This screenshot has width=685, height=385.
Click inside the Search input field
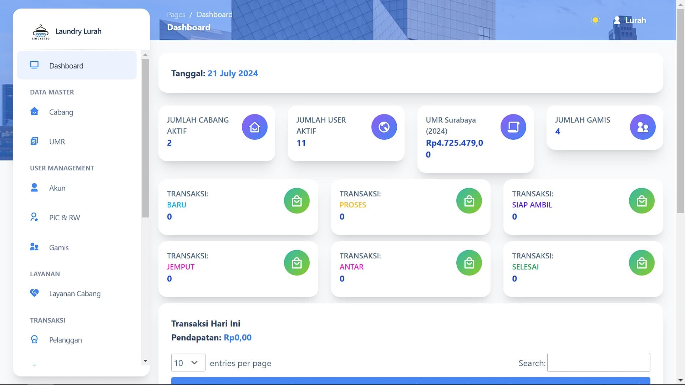[599, 362]
